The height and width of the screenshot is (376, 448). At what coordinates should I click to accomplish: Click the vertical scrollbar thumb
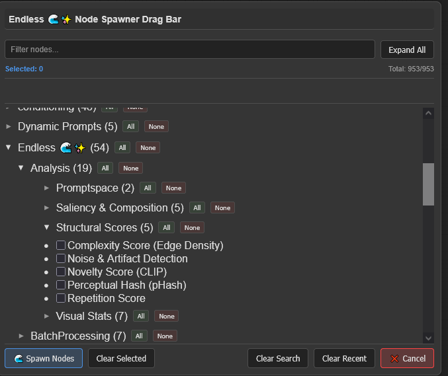point(428,184)
